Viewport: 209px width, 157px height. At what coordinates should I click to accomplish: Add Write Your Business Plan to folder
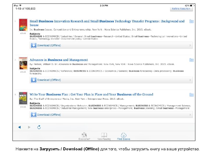tap(191, 95)
